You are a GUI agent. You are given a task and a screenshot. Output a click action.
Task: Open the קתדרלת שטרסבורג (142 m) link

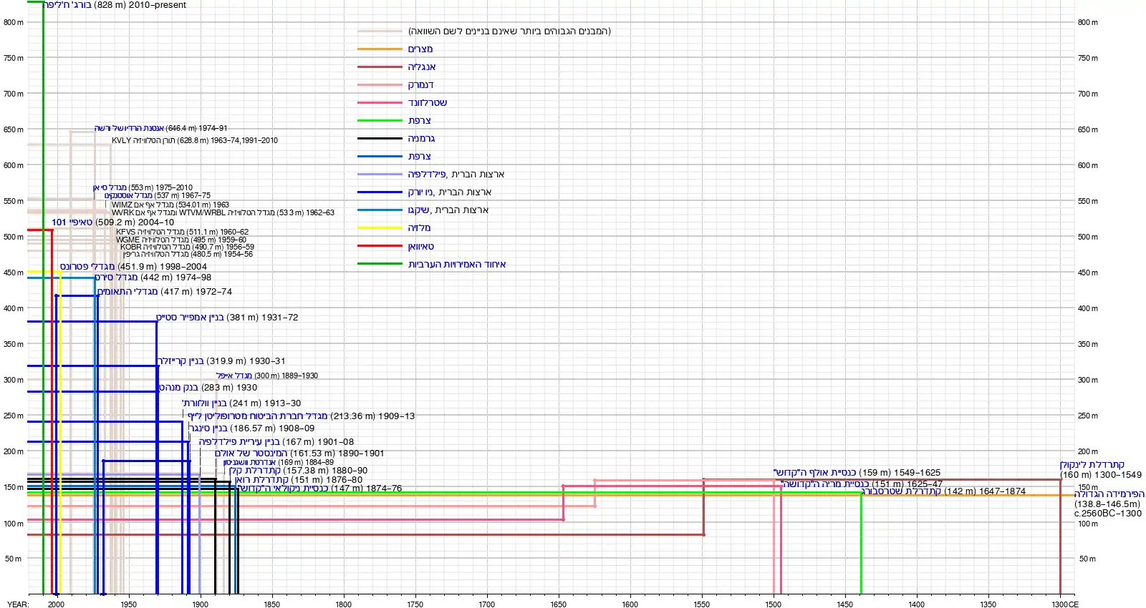901,491
